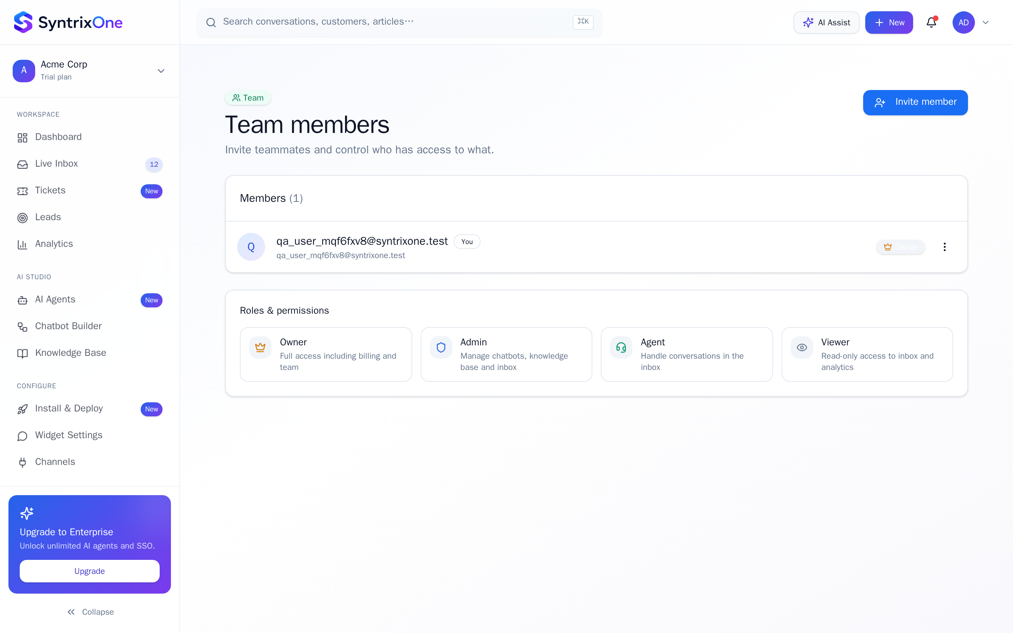Click the Agent headset icon

coord(621,347)
